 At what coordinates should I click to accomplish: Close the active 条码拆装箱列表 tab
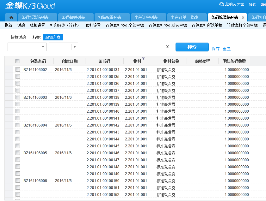(243, 18)
